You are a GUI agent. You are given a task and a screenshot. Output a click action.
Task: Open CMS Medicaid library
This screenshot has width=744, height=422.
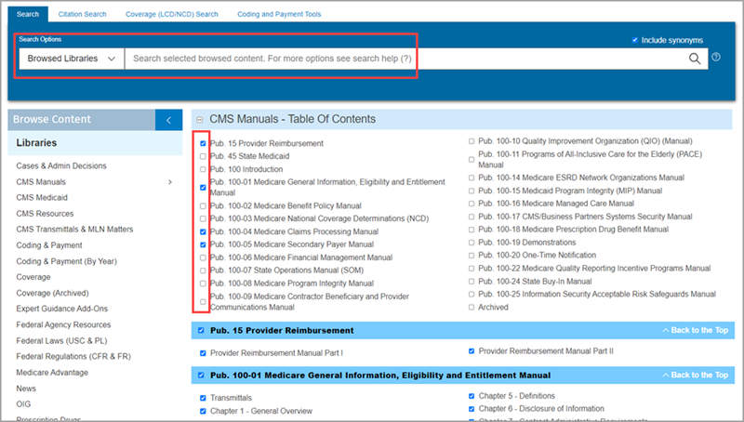[x=42, y=198]
